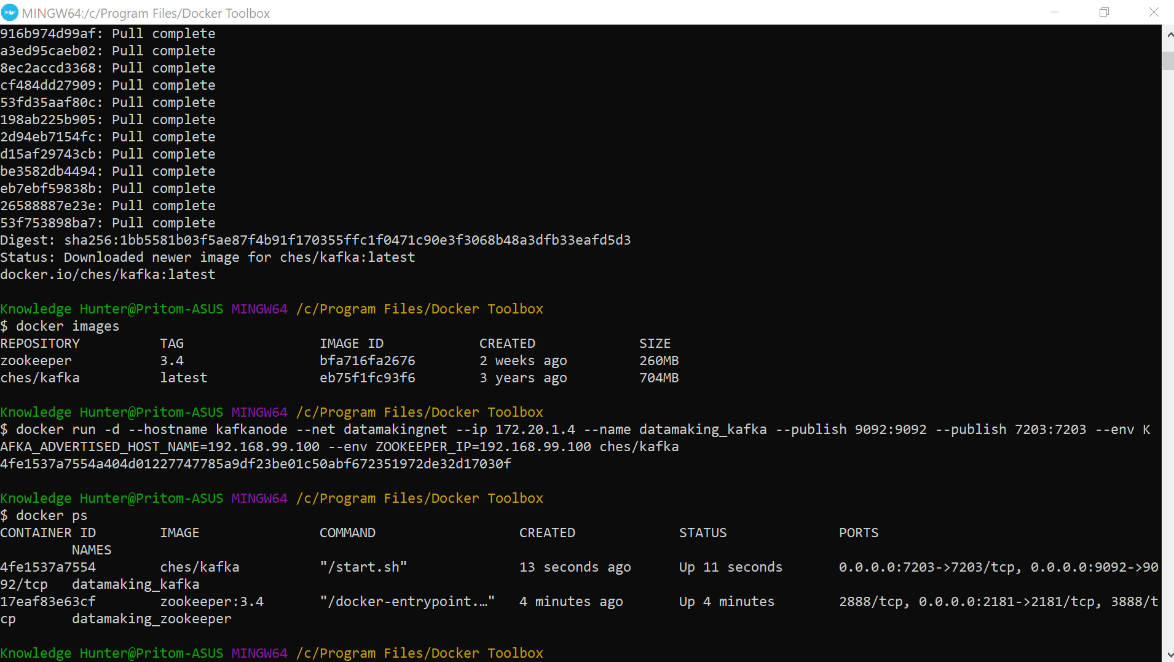Image resolution: width=1174 pixels, height=662 pixels.
Task: Click container ID '17eaf83e63cf'
Action: tap(48, 602)
